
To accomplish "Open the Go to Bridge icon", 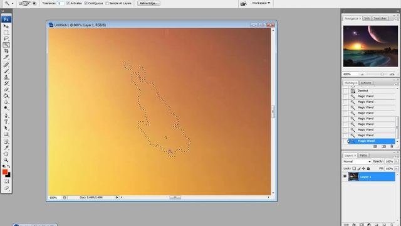I will point(244,3).
